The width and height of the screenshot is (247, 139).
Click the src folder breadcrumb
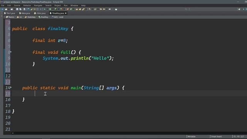pyautogui.click(x=20, y=17)
